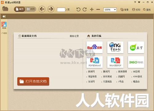The image size is (154, 111).
Task: Open a file with the toolbar folder icon
Action: click(5, 9)
